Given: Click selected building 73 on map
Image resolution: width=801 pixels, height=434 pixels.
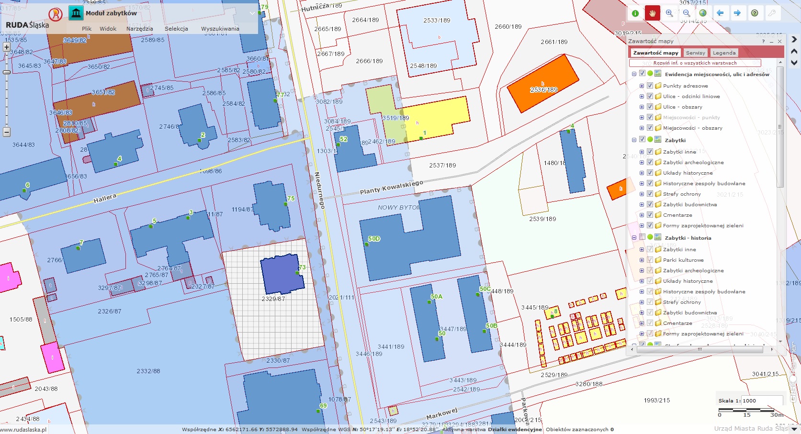Looking at the screenshot, I should coord(282,274).
